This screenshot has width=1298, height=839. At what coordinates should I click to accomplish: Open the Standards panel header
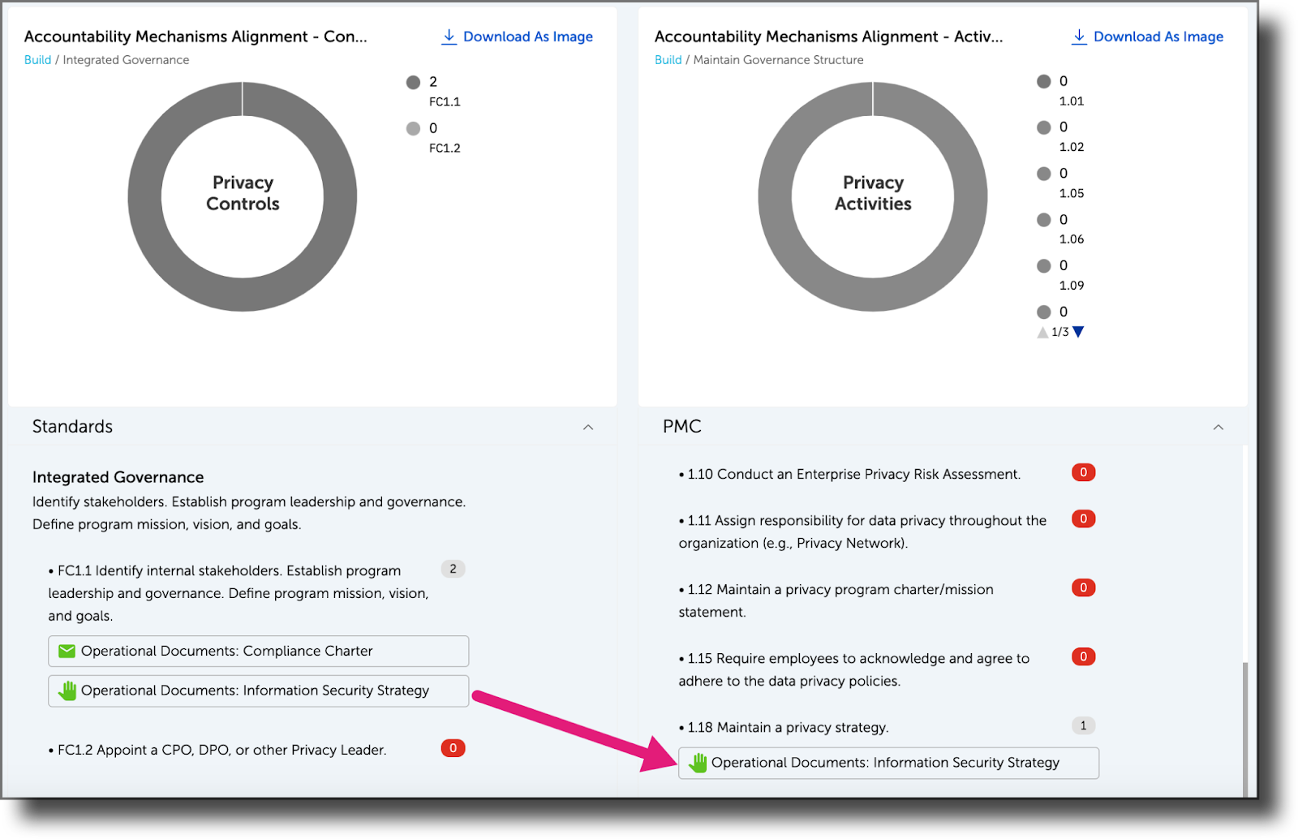click(72, 426)
